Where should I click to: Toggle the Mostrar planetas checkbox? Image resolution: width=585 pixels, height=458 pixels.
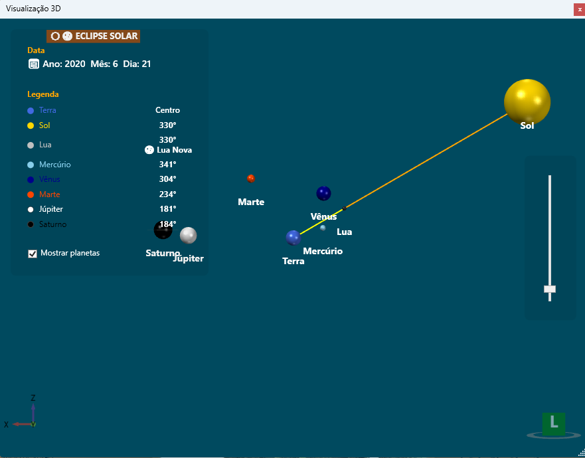click(x=33, y=254)
